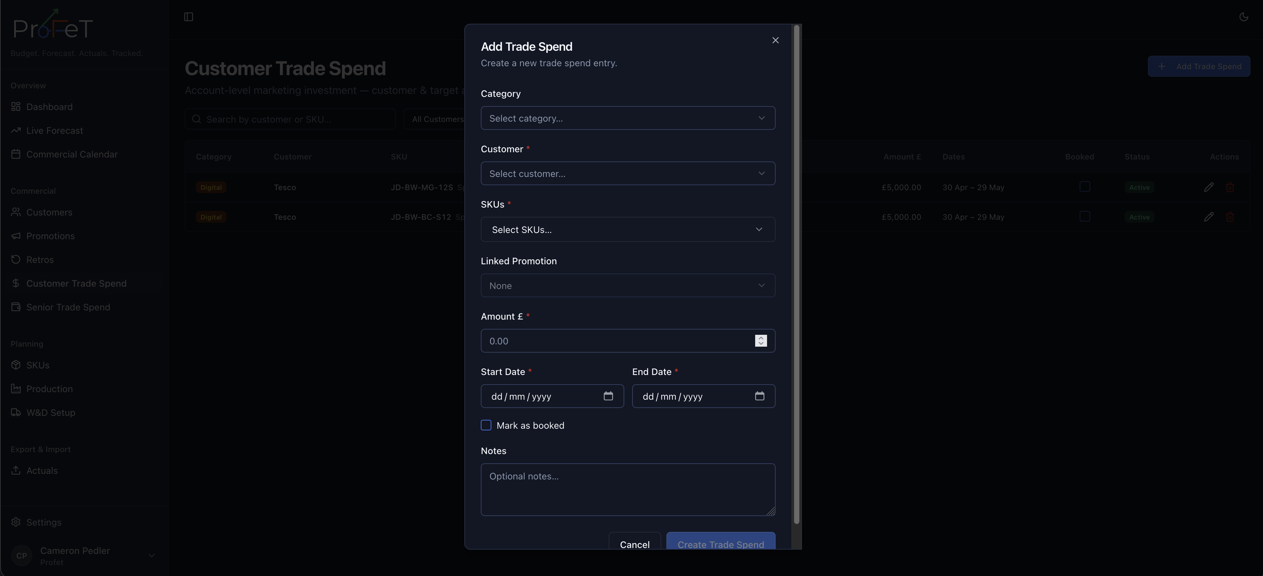Click the Senior Trade Spend wallet icon
The height and width of the screenshot is (576, 1263).
point(16,307)
